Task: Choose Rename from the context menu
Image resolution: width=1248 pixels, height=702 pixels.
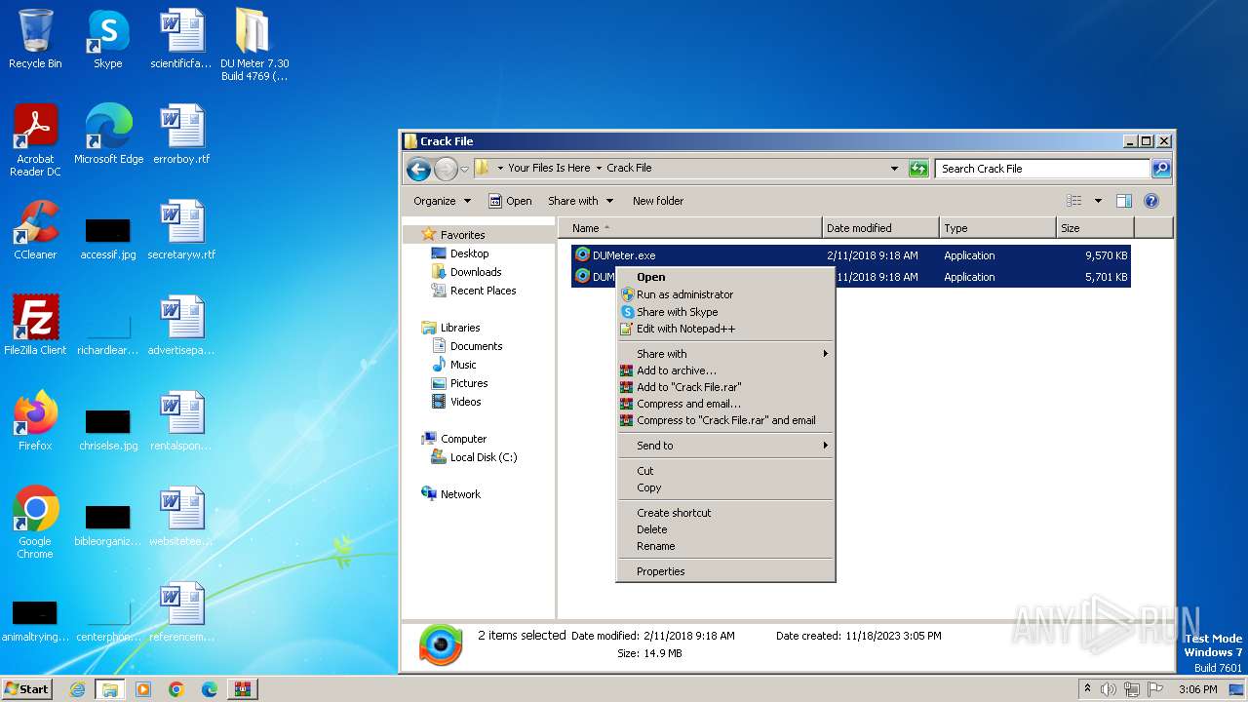Action: 726,546
